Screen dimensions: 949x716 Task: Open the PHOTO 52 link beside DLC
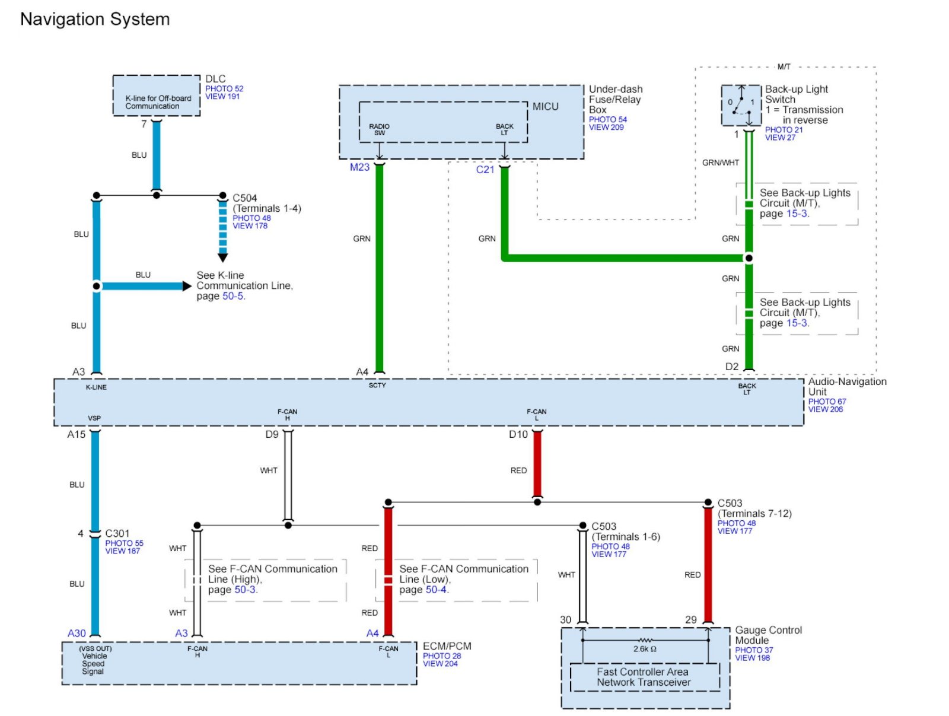224,88
